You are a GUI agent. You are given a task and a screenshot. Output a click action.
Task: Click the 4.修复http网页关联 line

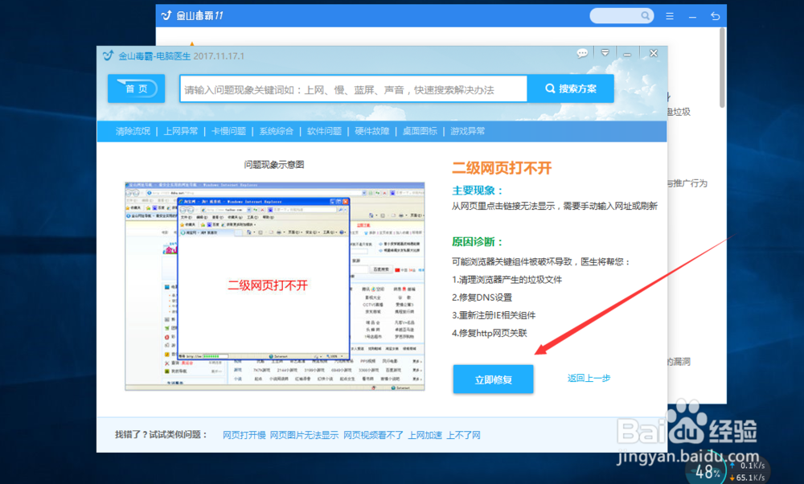click(x=490, y=334)
